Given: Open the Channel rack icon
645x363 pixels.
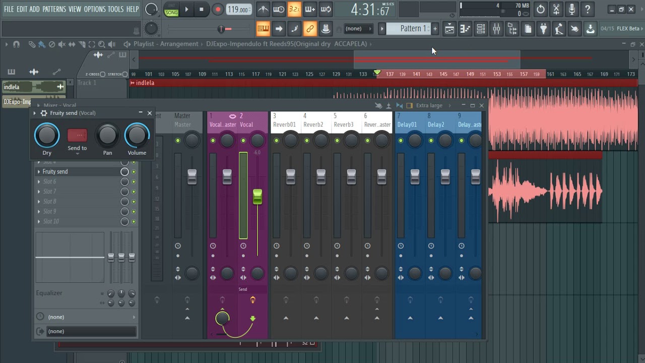Looking at the screenshot, I should pyautogui.click(x=481, y=29).
